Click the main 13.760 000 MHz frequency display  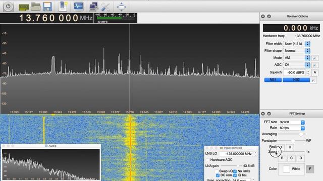click(x=47, y=18)
